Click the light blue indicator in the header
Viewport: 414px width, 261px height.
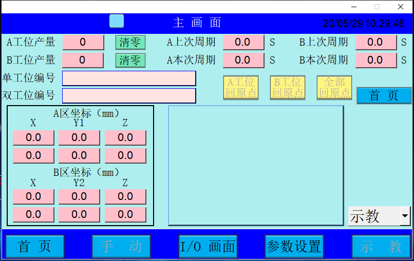click(x=117, y=21)
